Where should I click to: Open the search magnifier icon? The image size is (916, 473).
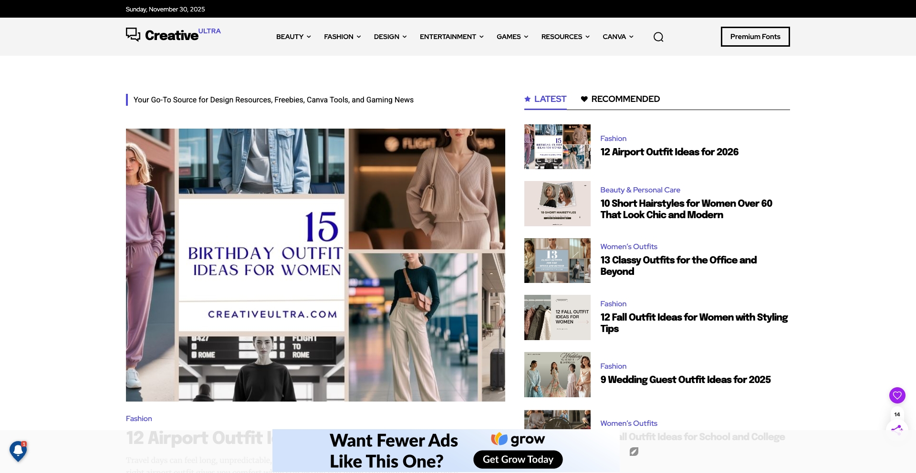pos(658,37)
